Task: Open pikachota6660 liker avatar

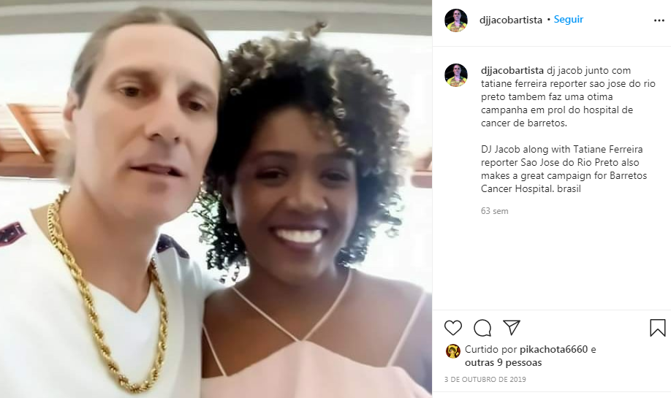Action: pos(452,351)
